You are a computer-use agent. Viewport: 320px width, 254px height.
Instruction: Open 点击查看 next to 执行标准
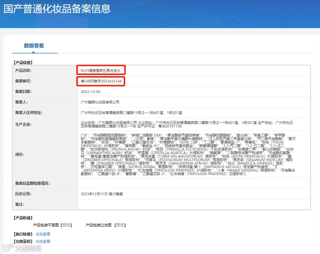[x=43, y=234]
